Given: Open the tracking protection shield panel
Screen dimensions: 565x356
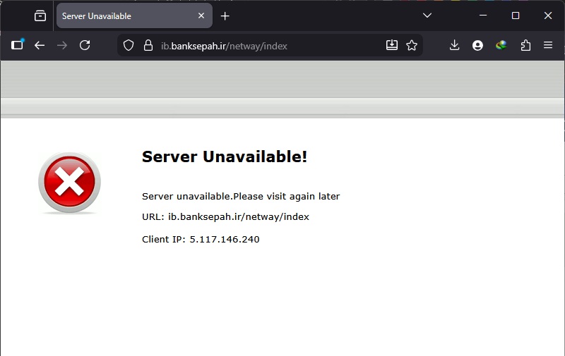Looking at the screenshot, I should pyautogui.click(x=129, y=45).
